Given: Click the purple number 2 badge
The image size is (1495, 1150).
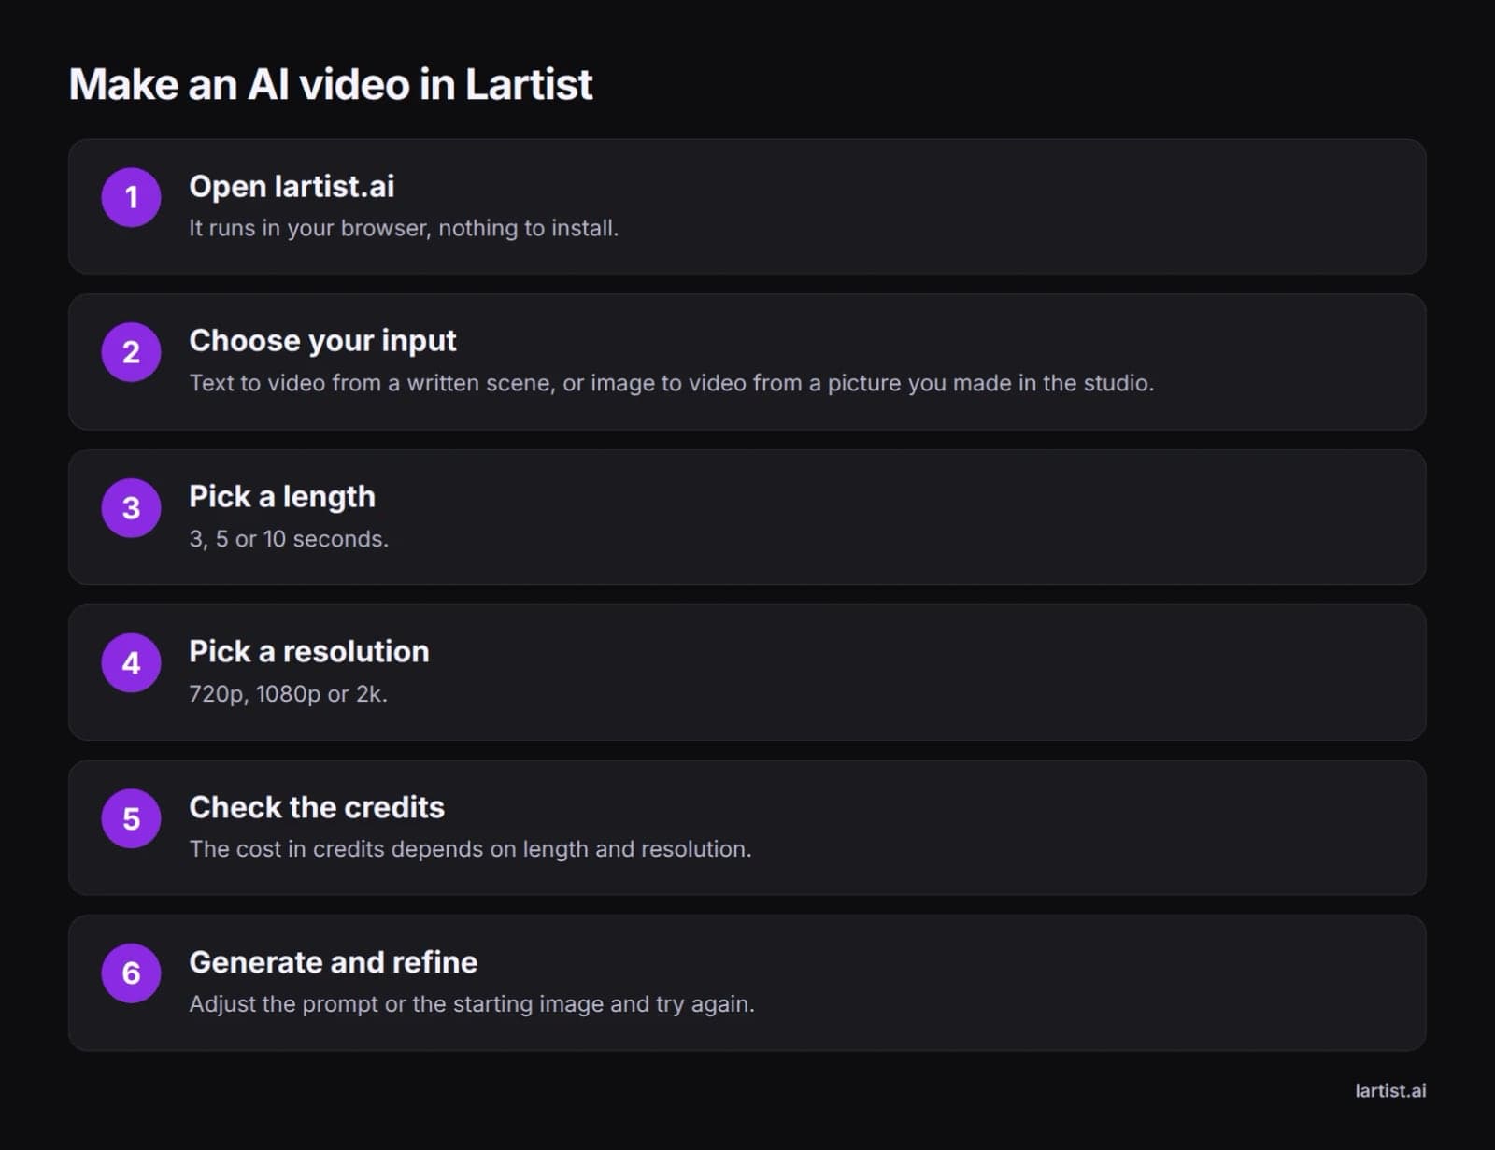Looking at the screenshot, I should [x=131, y=352].
